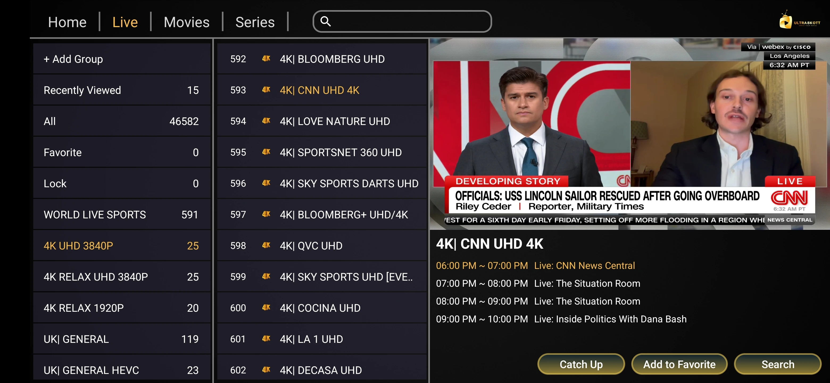The image size is (830, 383).
Task: Click the search magnifier icon
Action: pyautogui.click(x=325, y=21)
